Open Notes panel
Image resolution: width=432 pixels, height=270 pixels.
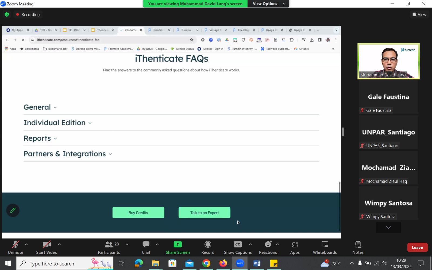(x=358, y=248)
